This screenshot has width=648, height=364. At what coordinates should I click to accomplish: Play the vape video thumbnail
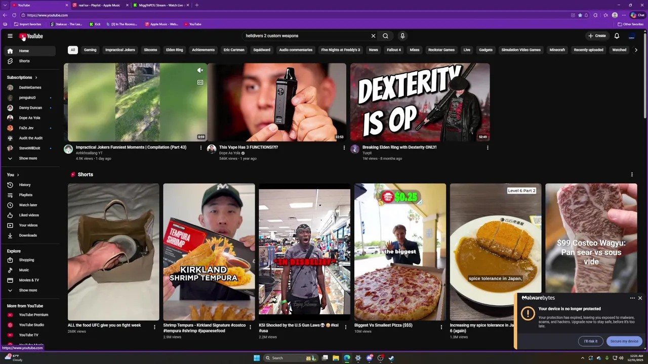click(x=277, y=102)
